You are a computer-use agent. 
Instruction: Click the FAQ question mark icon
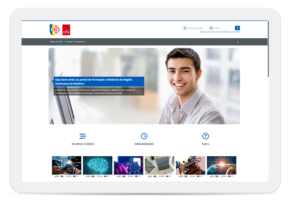point(206,136)
